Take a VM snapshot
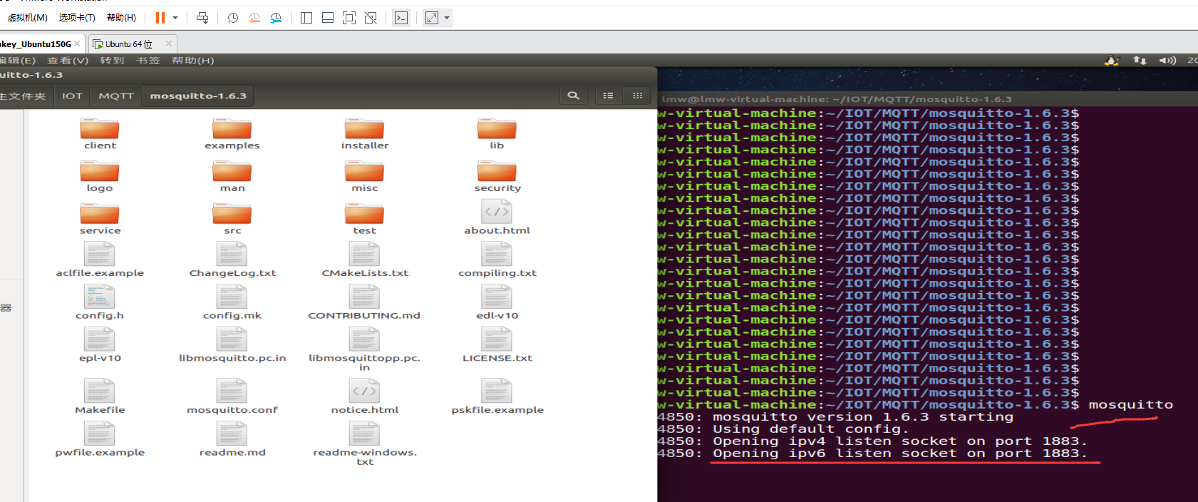 pyautogui.click(x=232, y=18)
